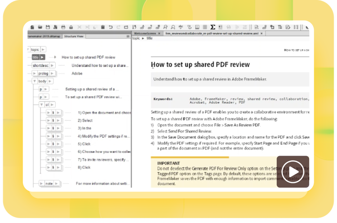
Task: Click the Save floppy-disk icon
Action: tap(48, 27)
